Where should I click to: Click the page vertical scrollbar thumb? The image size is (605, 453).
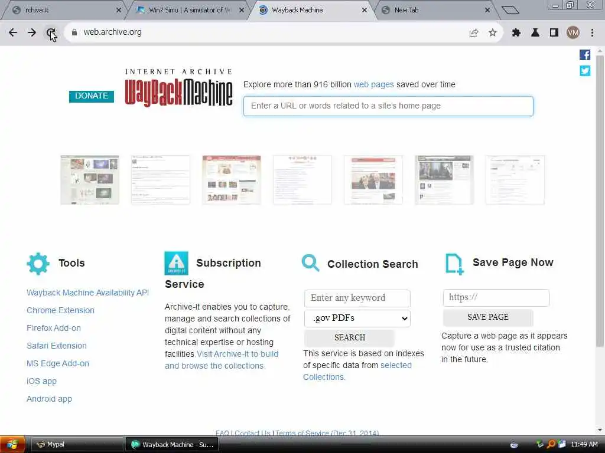tap(600, 201)
